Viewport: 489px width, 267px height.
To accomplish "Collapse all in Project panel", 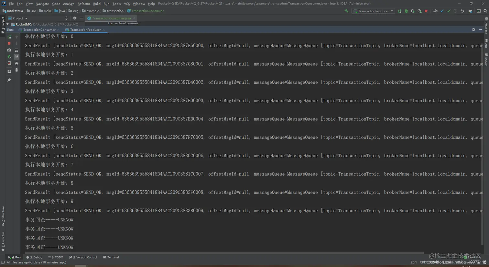I will 66,18.
